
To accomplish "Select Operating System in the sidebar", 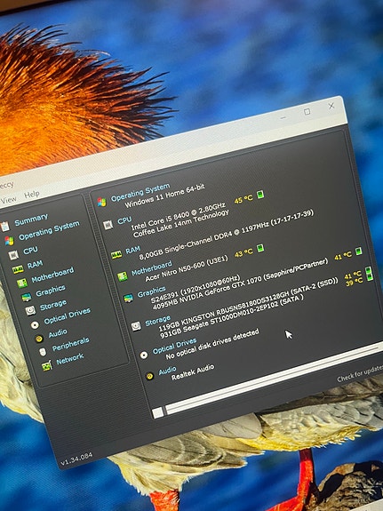I will tap(49, 230).
